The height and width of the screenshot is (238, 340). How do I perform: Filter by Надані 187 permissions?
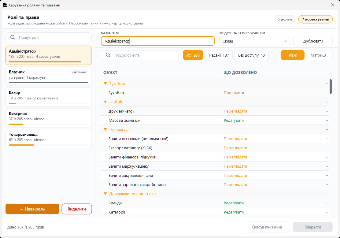[219, 55]
